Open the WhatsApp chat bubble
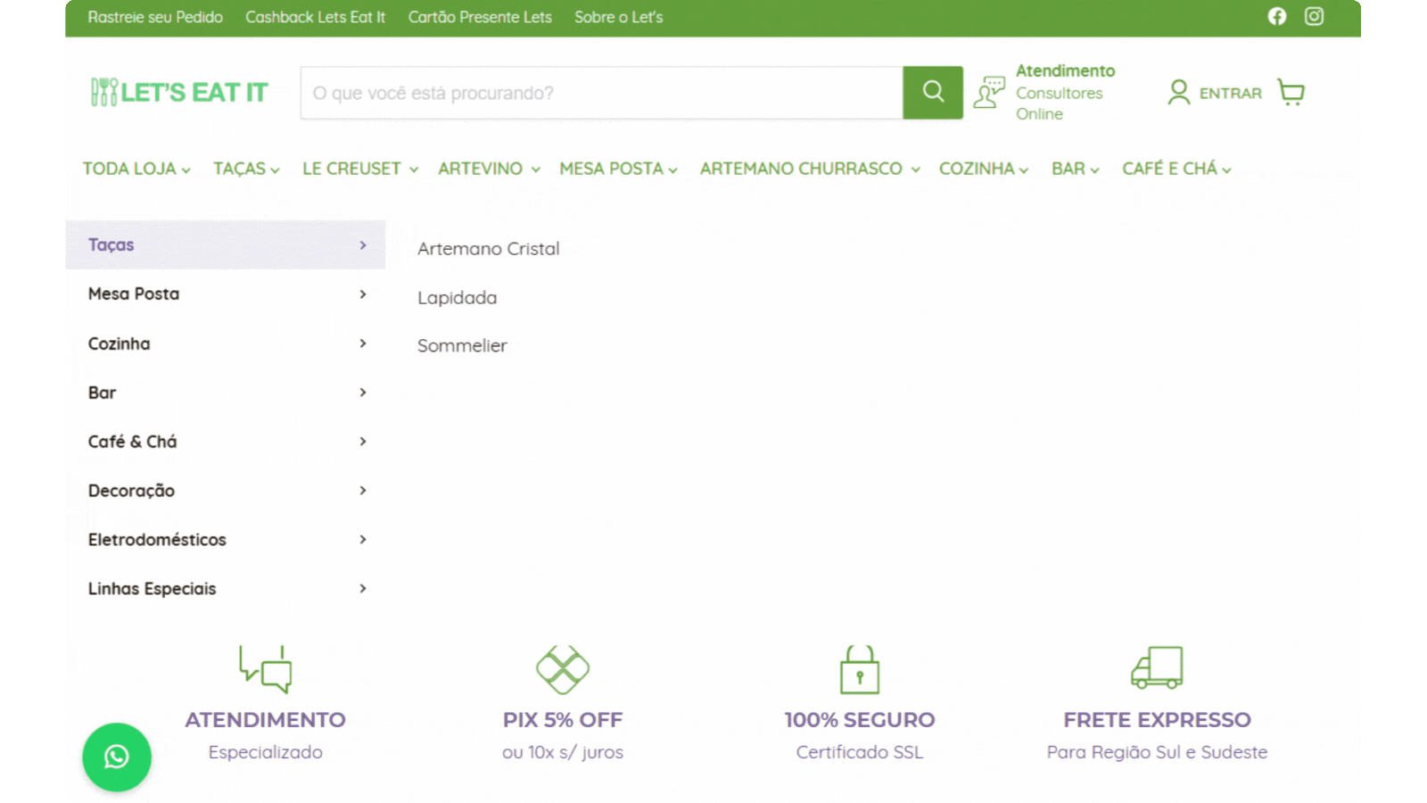Screen dimensions: 1427x803 [117, 757]
